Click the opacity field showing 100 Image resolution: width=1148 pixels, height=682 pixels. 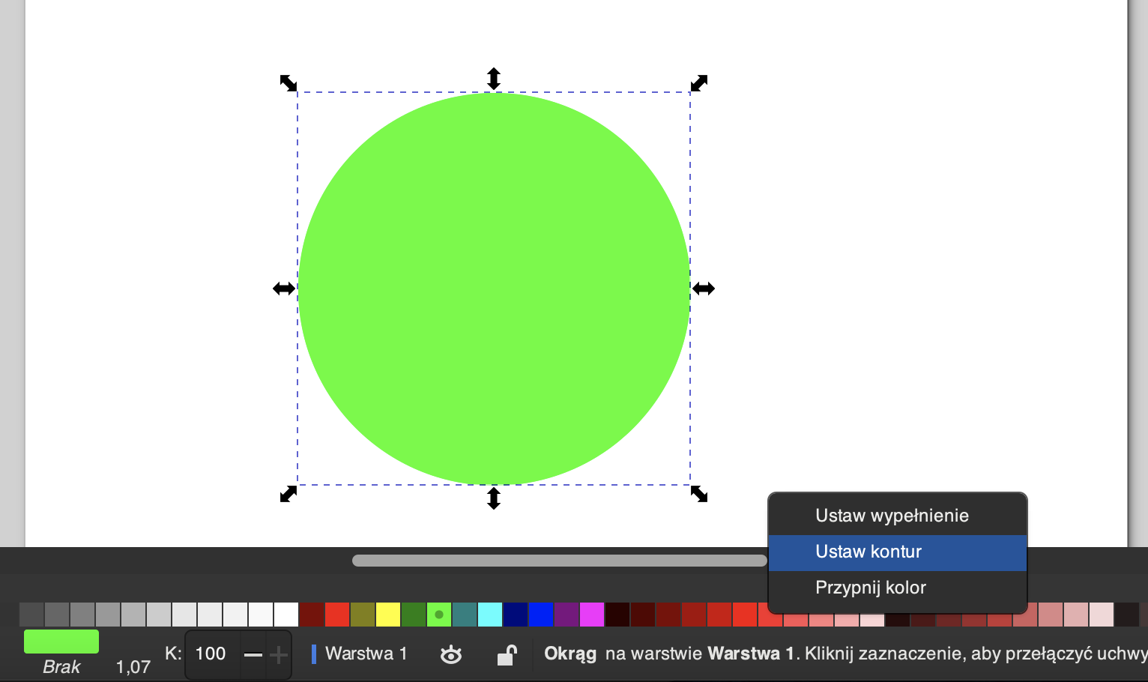(x=211, y=654)
